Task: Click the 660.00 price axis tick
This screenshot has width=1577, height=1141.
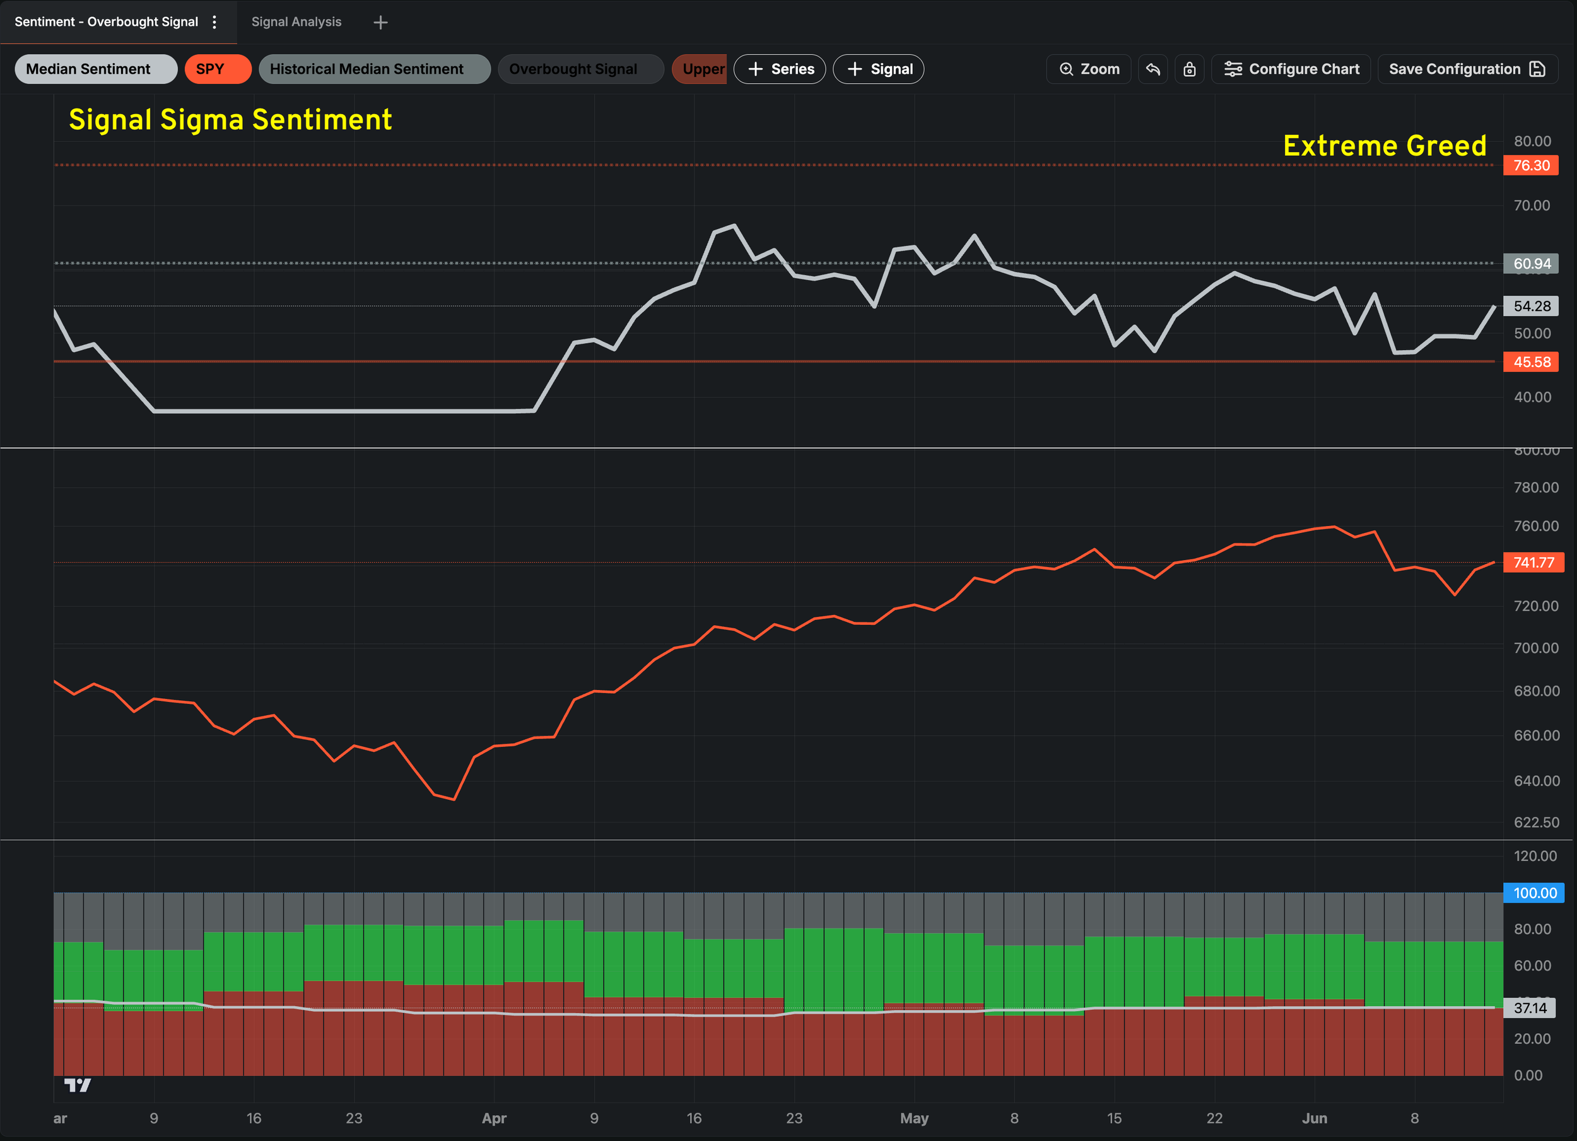Action: [x=1537, y=735]
